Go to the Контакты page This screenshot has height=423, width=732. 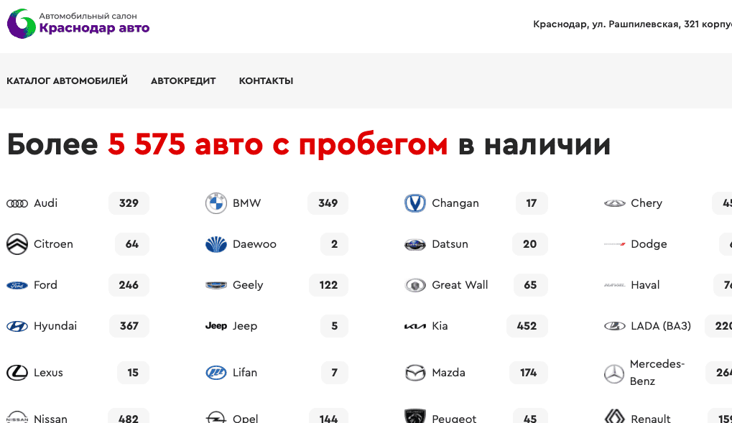coord(266,81)
